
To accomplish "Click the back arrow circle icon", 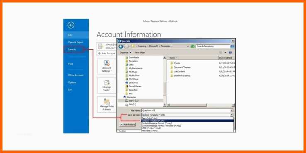I will pyautogui.click(x=71, y=25).
